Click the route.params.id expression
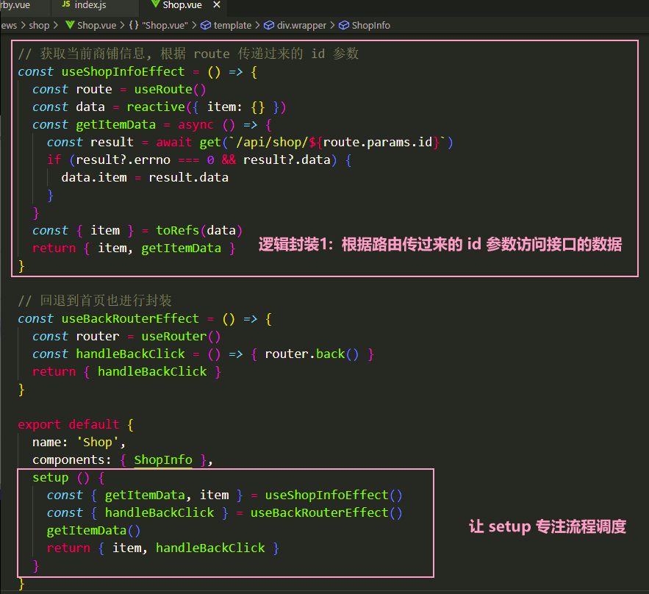Screen dimensions: 649x594 (x=378, y=142)
